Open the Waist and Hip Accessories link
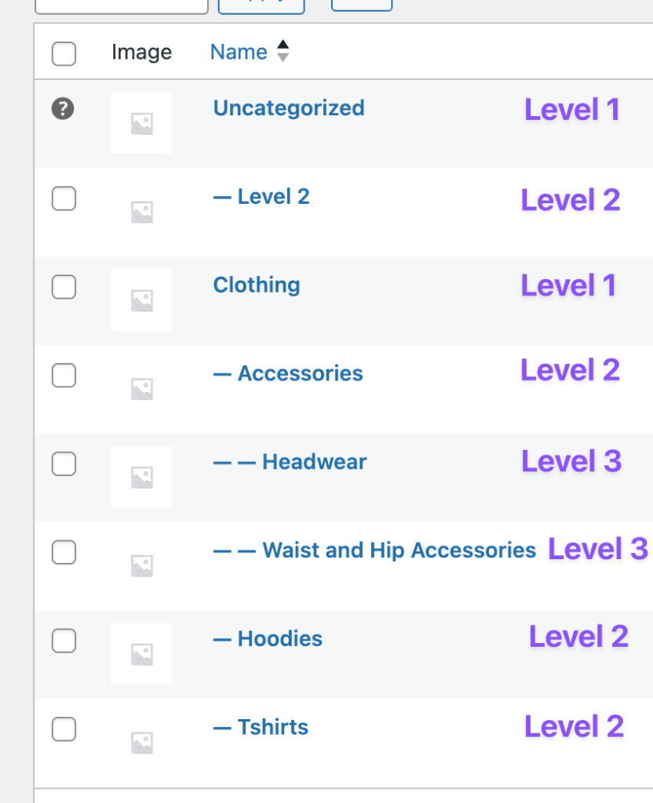The height and width of the screenshot is (803, 653). pyautogui.click(x=399, y=550)
